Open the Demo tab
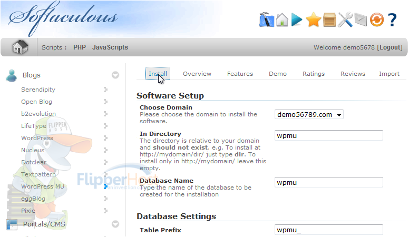Image resolution: width=409 pixels, height=237 pixels. pos(278,74)
